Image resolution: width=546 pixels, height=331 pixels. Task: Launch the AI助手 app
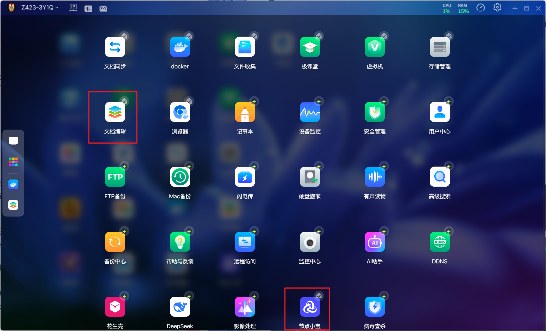tap(375, 242)
